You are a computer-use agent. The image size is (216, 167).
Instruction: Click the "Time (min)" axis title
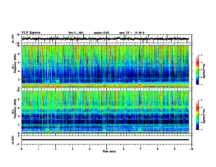109,151
